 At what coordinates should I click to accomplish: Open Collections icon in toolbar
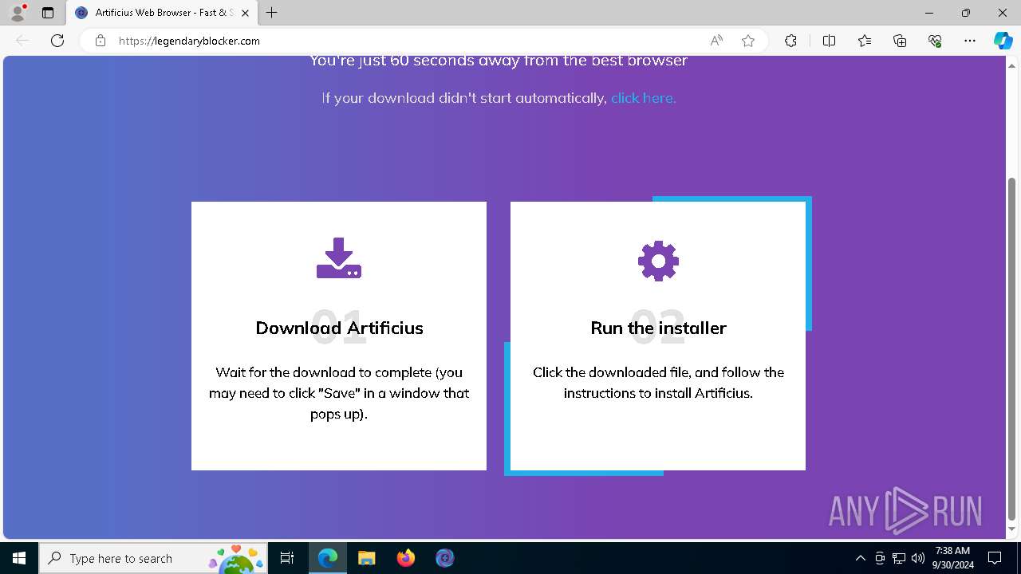click(x=900, y=41)
